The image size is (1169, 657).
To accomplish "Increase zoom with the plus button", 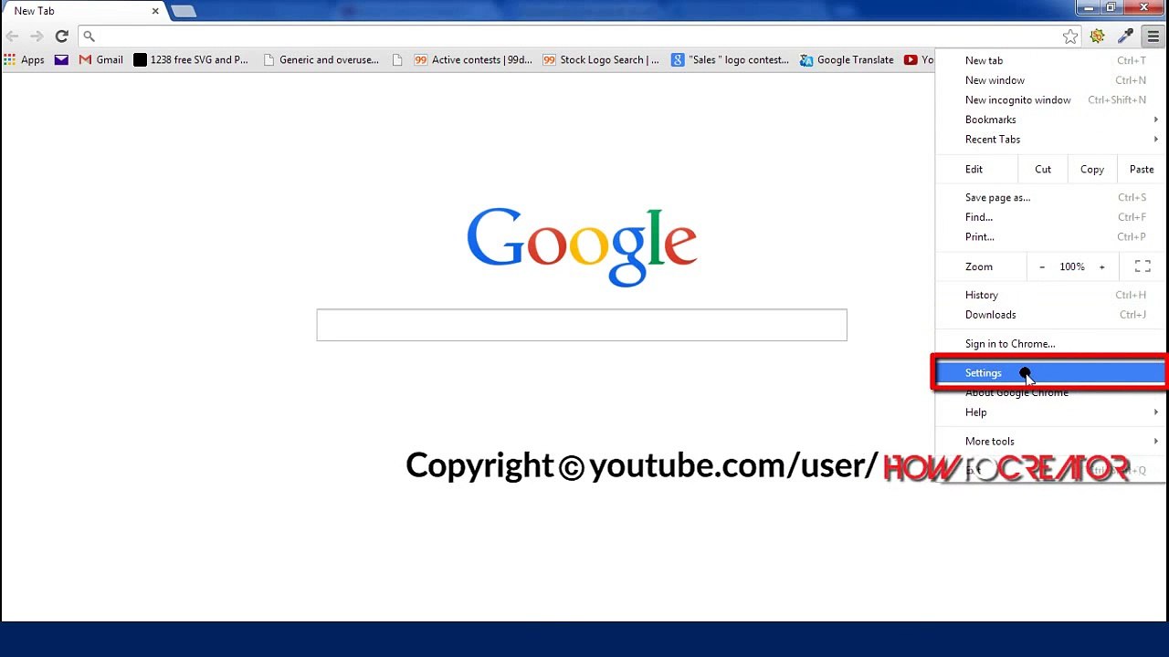I will coord(1102,266).
